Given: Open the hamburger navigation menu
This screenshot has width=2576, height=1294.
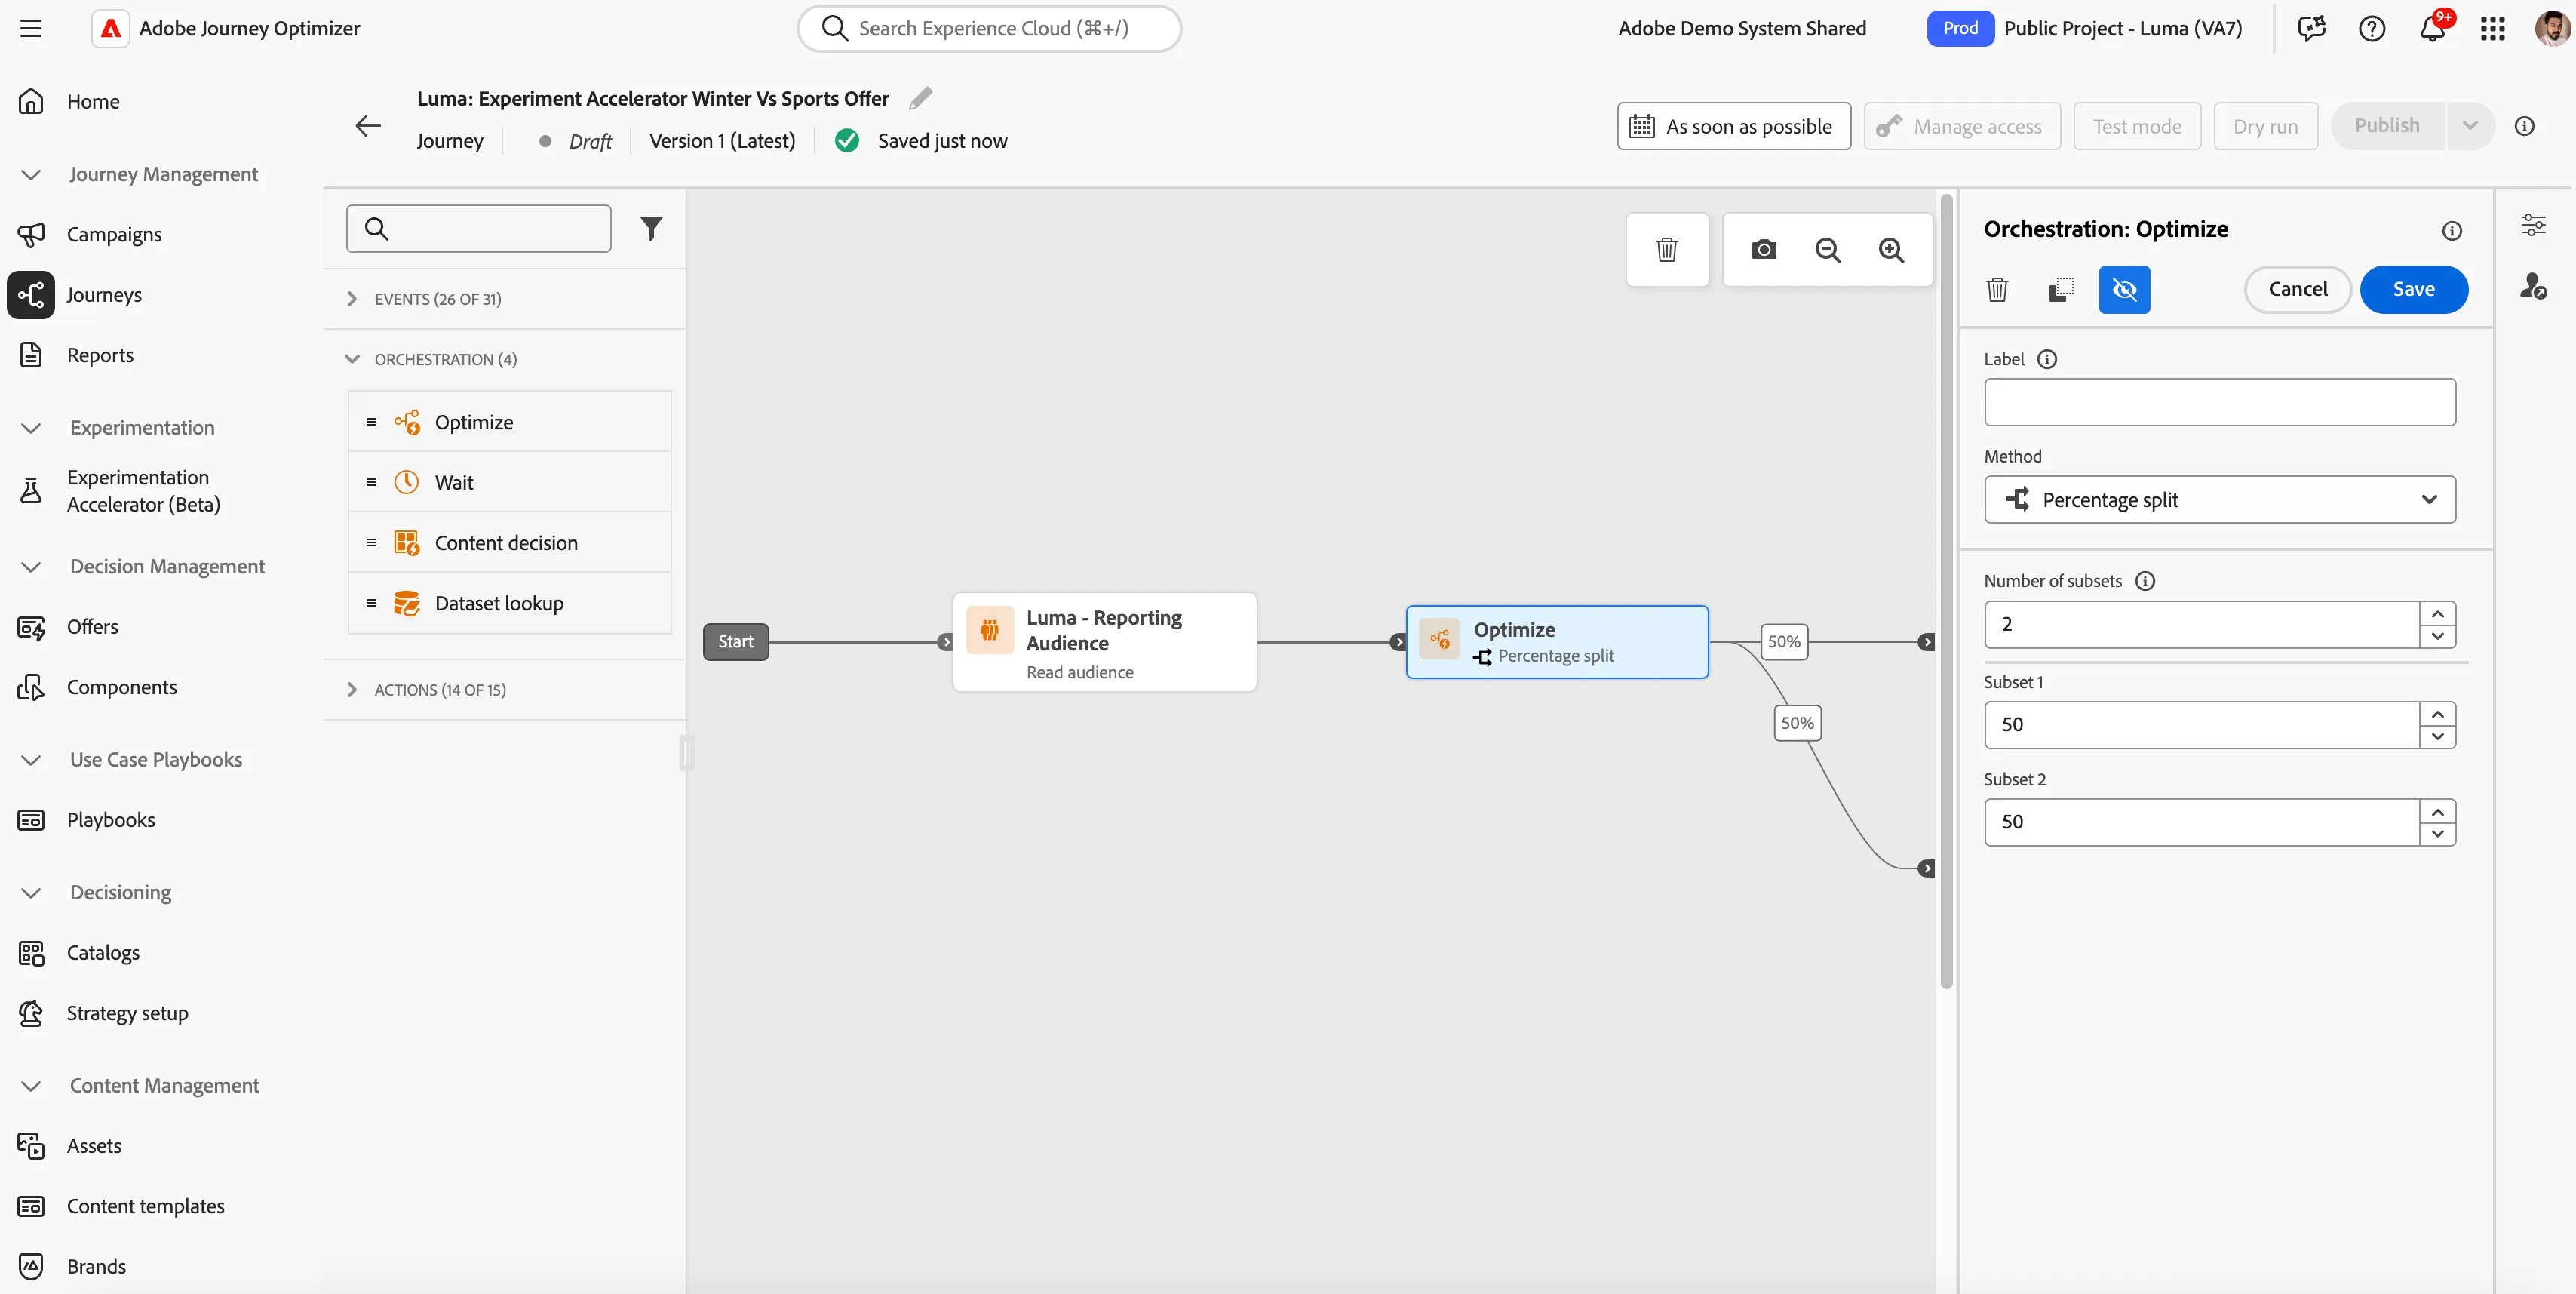Looking at the screenshot, I should 31,28.
